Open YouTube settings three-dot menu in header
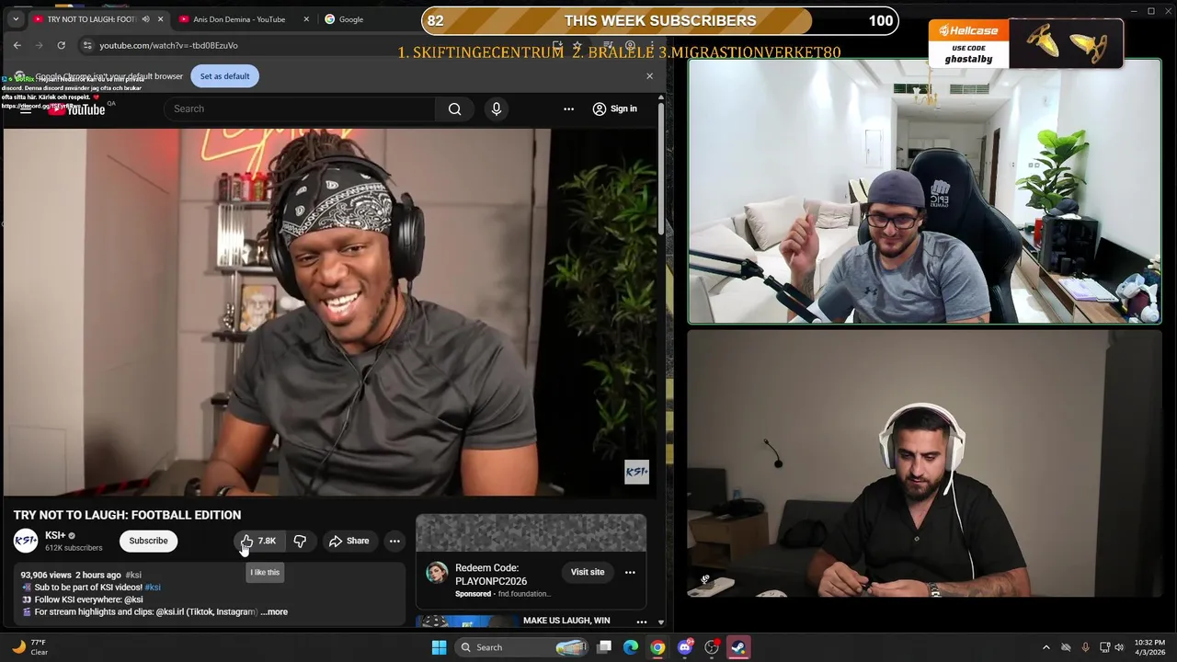This screenshot has height=662, width=1177. pos(568,108)
